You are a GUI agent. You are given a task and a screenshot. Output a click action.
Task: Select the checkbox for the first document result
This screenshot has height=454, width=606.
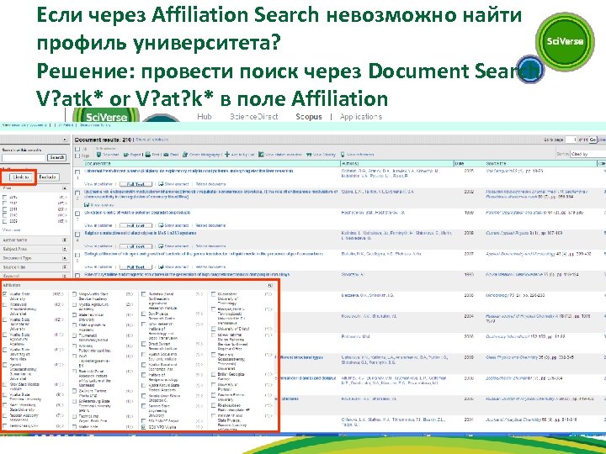pyautogui.click(x=77, y=172)
